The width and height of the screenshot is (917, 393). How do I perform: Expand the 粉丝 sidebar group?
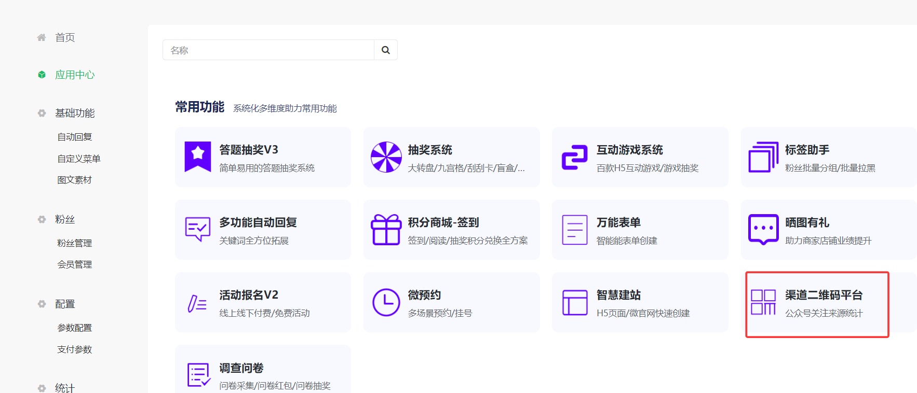tap(65, 219)
